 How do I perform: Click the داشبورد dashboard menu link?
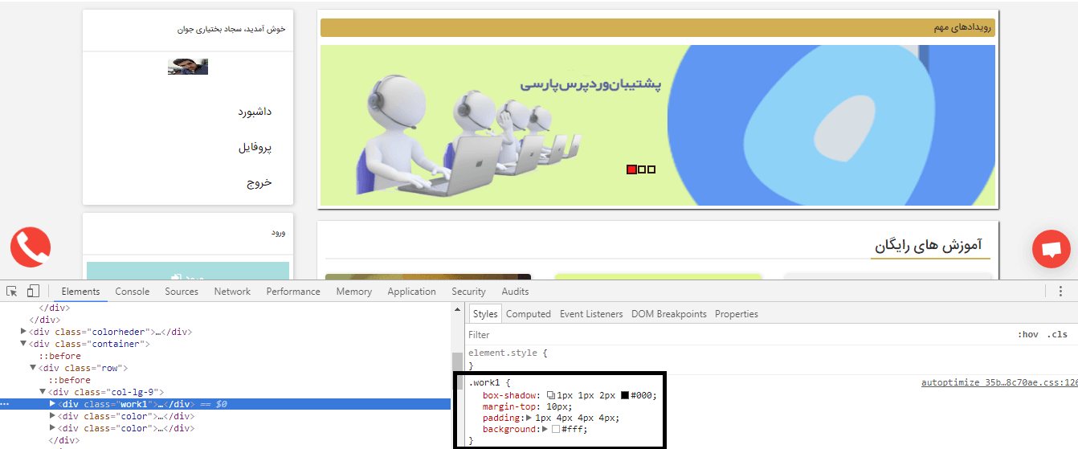coord(255,112)
